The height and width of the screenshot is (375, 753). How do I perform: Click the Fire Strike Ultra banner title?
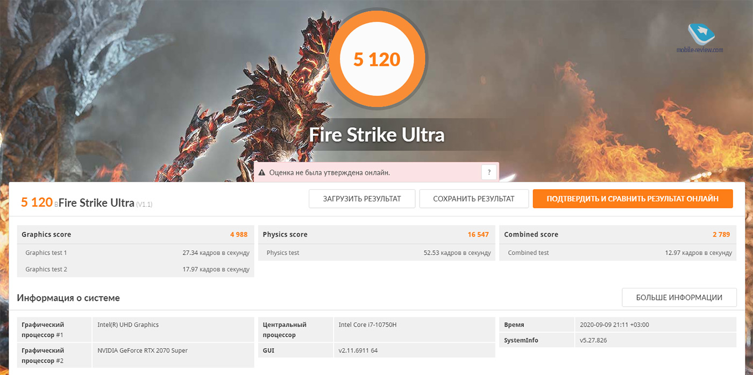tap(377, 134)
